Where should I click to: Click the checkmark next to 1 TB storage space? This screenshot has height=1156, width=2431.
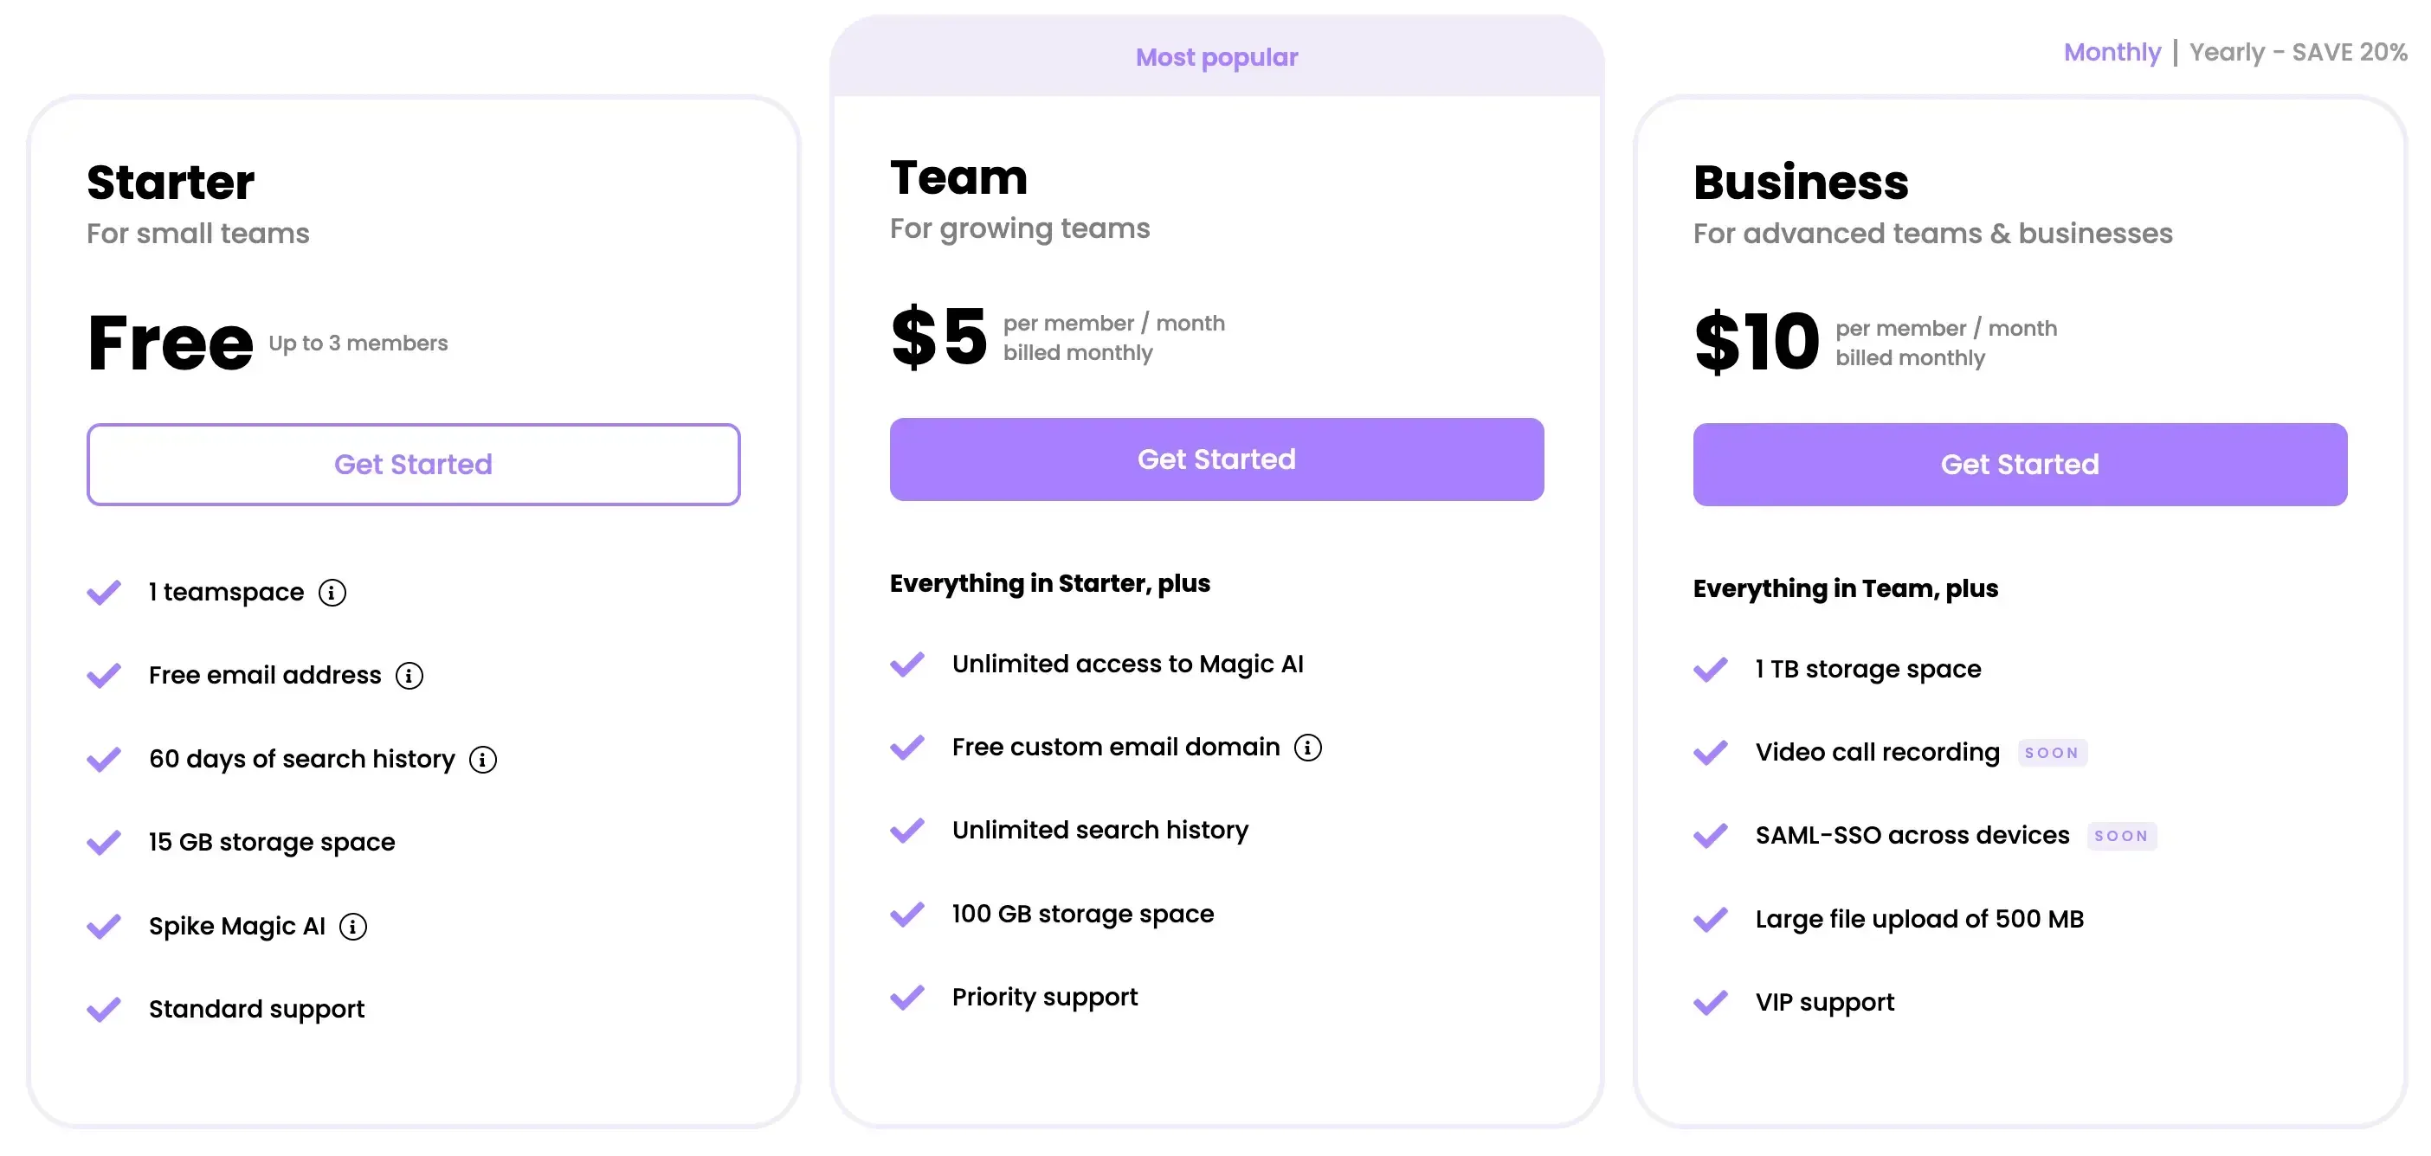pos(1711,670)
